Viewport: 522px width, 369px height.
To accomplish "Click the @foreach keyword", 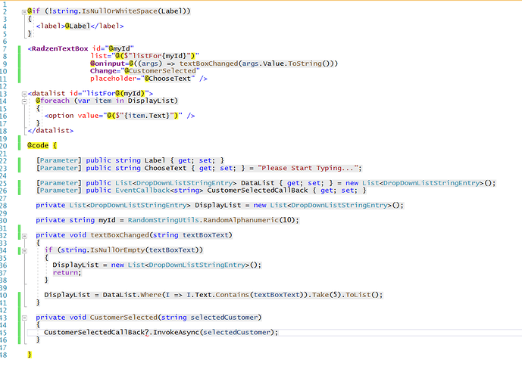I will [53, 101].
